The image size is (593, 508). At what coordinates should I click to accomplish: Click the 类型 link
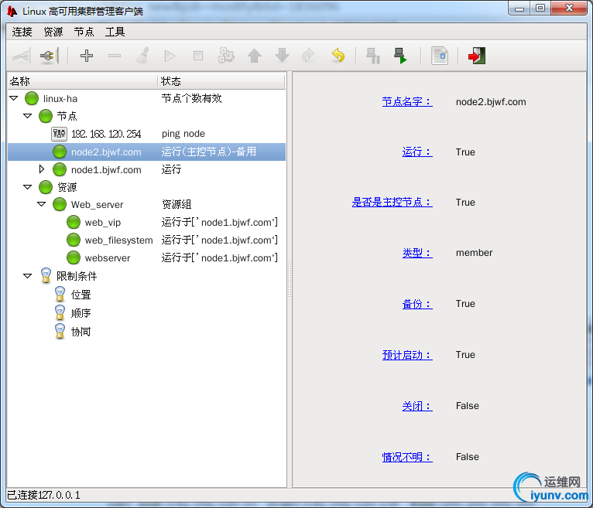pos(417,253)
